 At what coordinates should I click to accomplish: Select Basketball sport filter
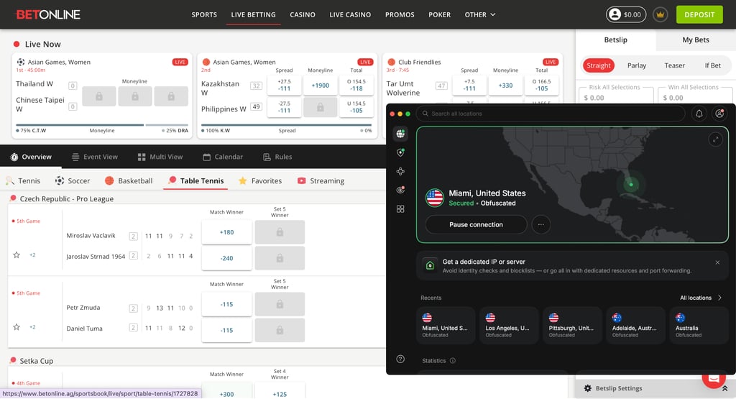click(129, 180)
